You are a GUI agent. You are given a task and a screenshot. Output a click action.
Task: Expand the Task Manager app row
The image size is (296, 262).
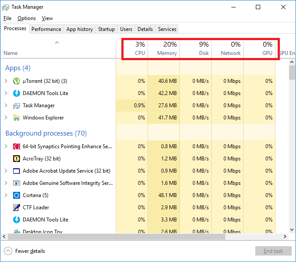6,105
